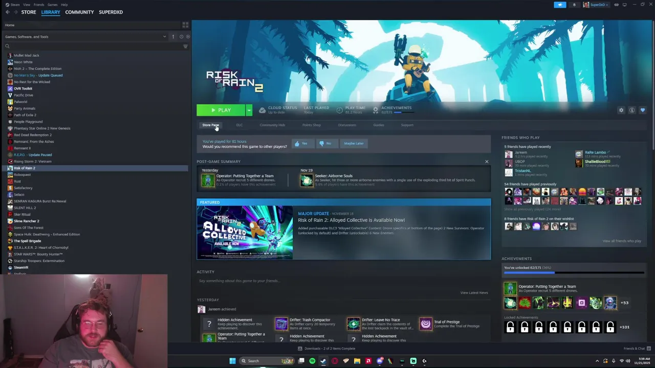The image size is (655, 368).
Task: Open the View menu
Action: 27,5
